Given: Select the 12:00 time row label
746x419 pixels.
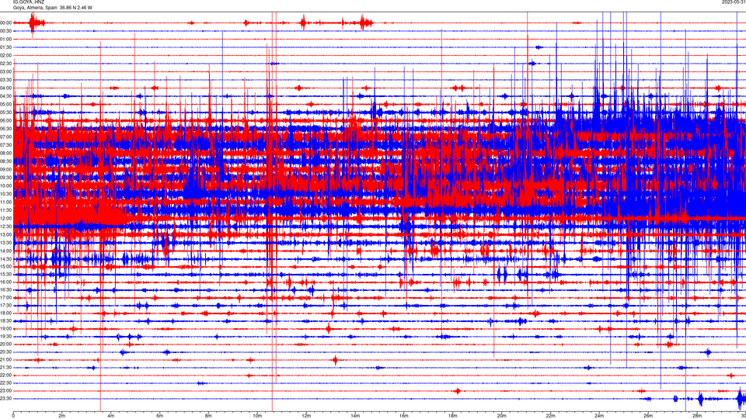Looking at the screenshot, I should coord(5,219).
